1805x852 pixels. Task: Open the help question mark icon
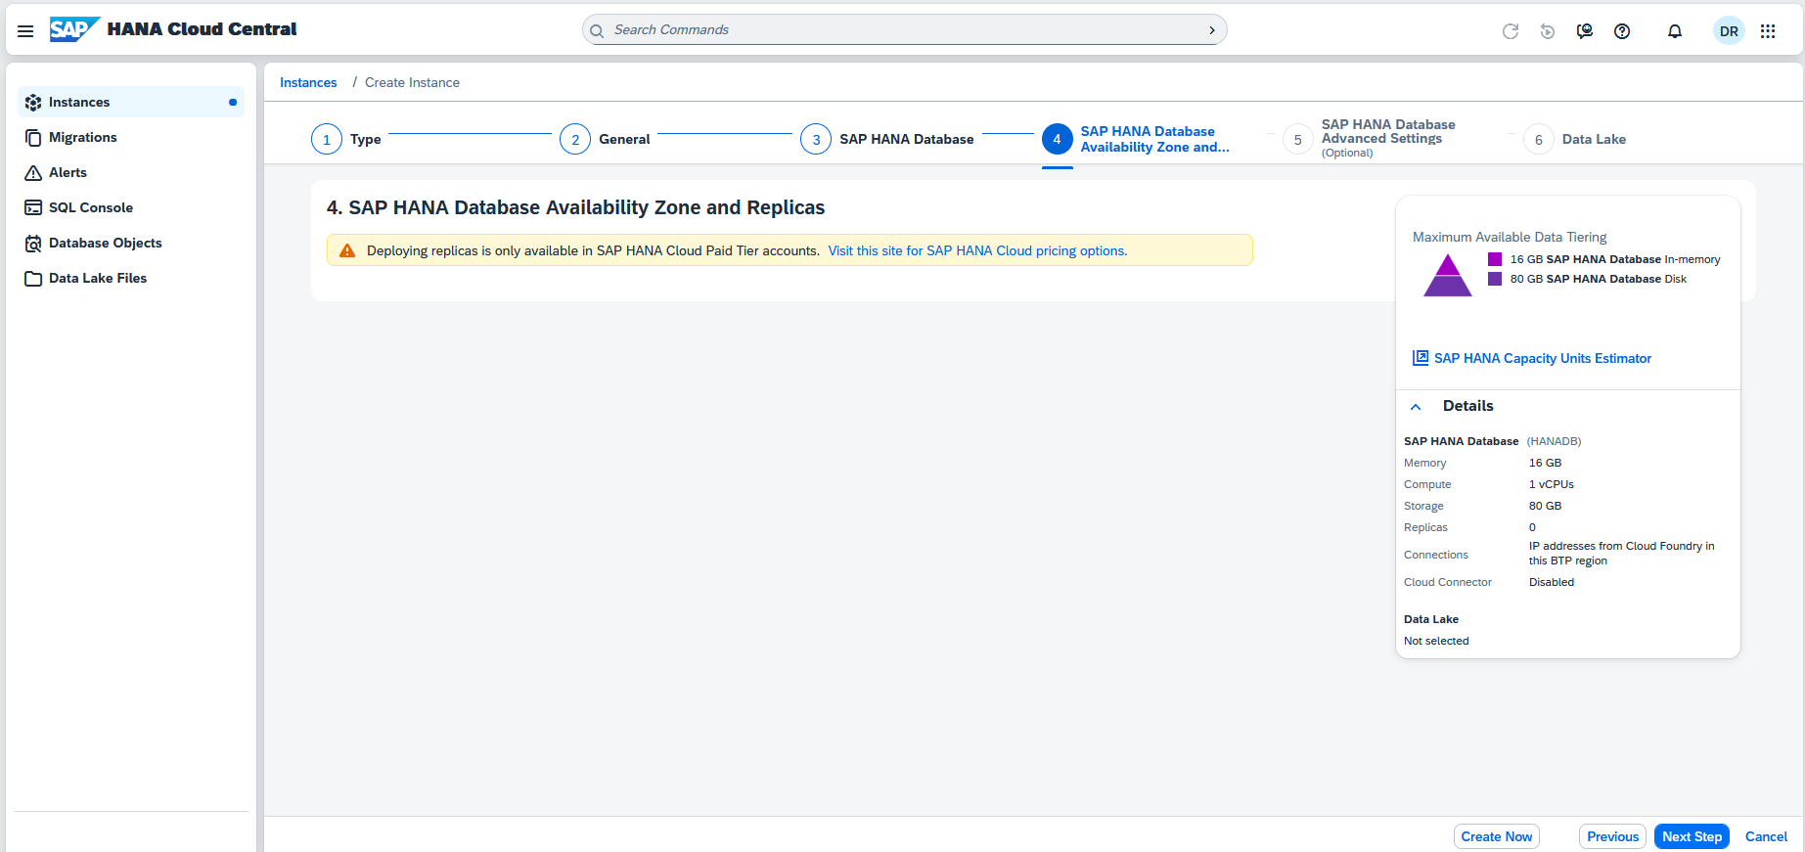1622,31
